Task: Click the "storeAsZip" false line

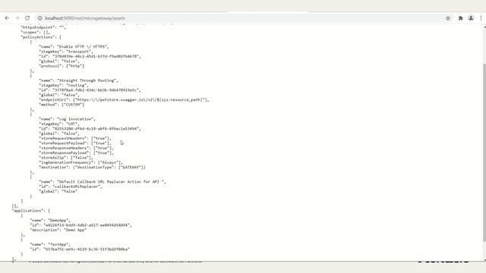Action: pyautogui.click(x=66, y=158)
